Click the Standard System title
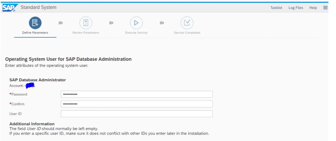The image size is (336, 141). click(38, 7)
